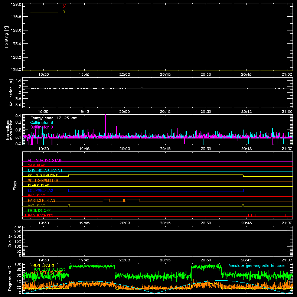Select the Degrees or % axis title
This screenshot has width=297, height=297.
(10, 278)
